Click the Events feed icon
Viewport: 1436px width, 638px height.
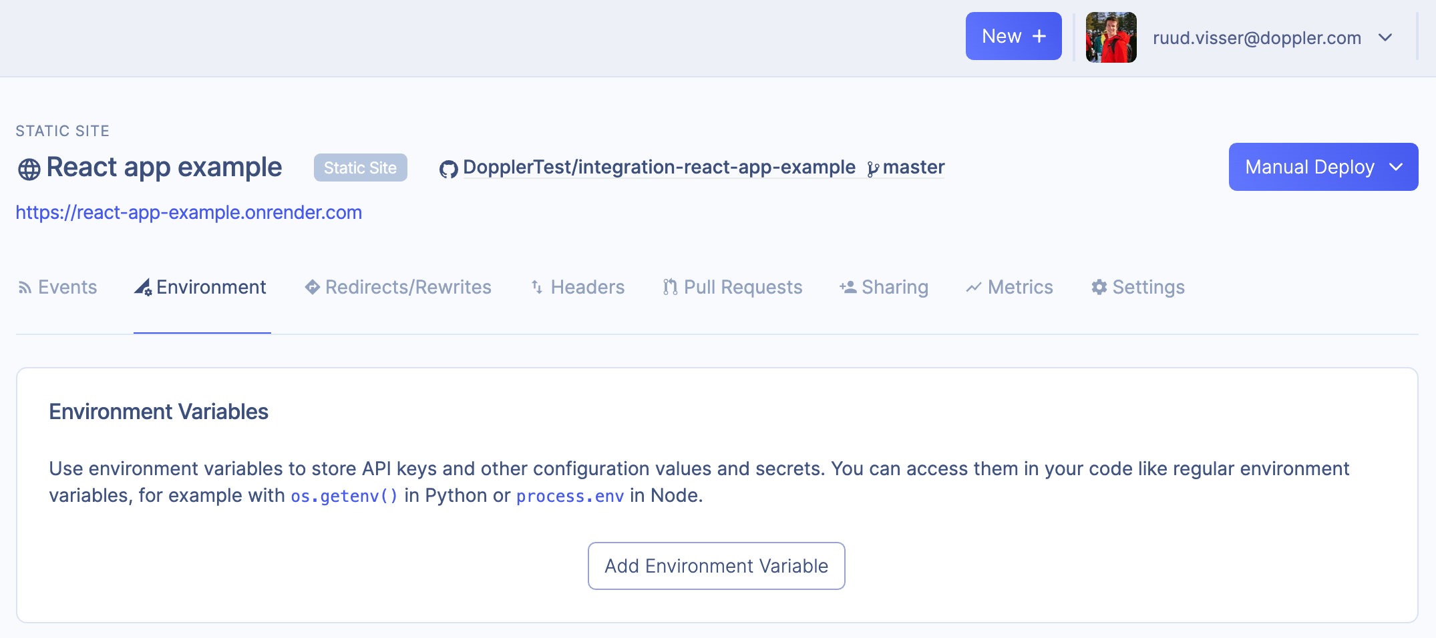coord(25,288)
